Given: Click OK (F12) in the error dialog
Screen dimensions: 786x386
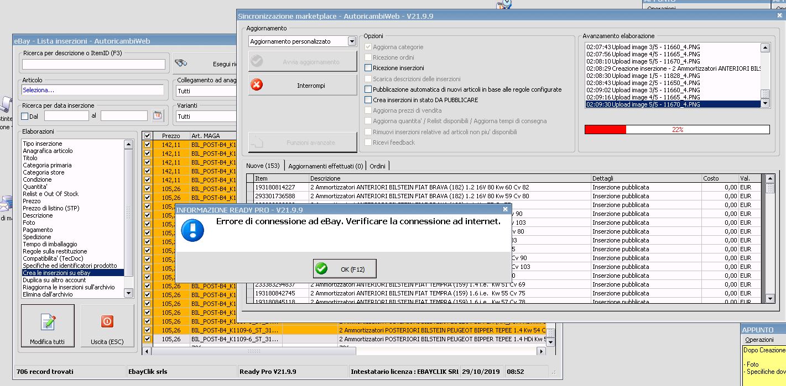Looking at the screenshot, I should coord(345,269).
